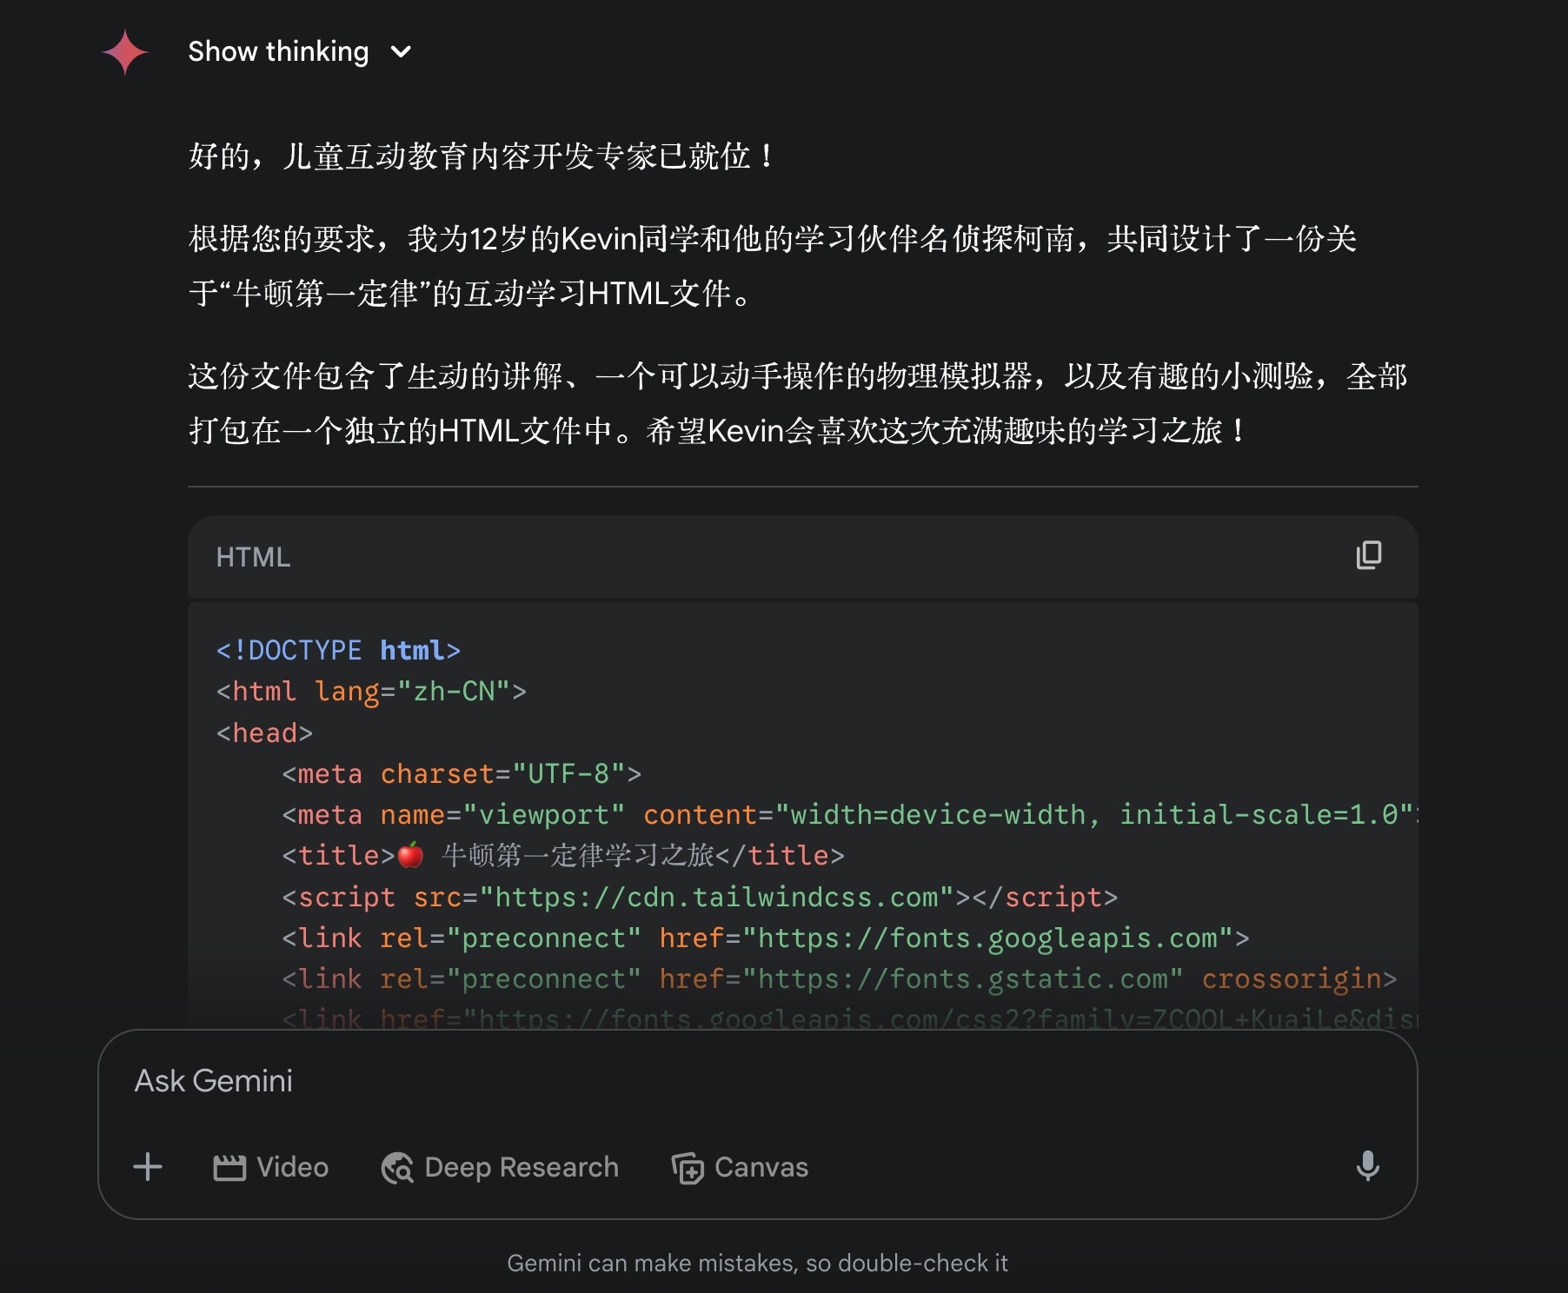Click the Gemini can make mistakes disclaimer

(757, 1263)
